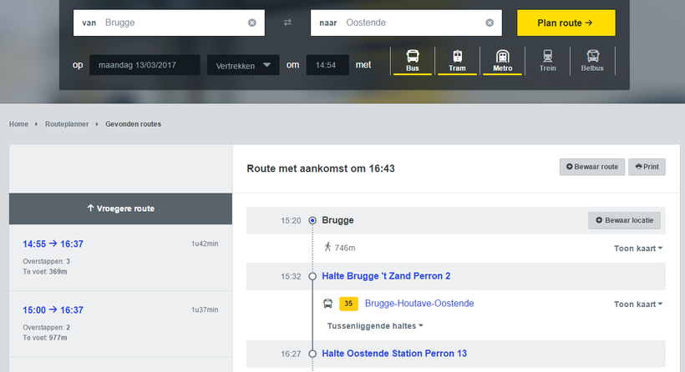The width and height of the screenshot is (685, 372).
Task: Show map for bus 35 segment
Action: tap(638, 304)
